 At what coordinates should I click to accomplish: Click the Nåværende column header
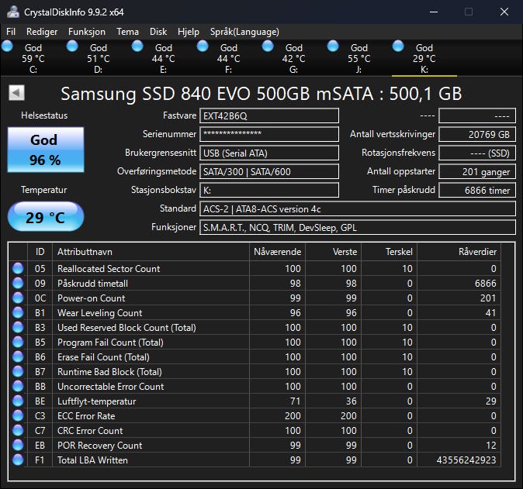(x=277, y=252)
